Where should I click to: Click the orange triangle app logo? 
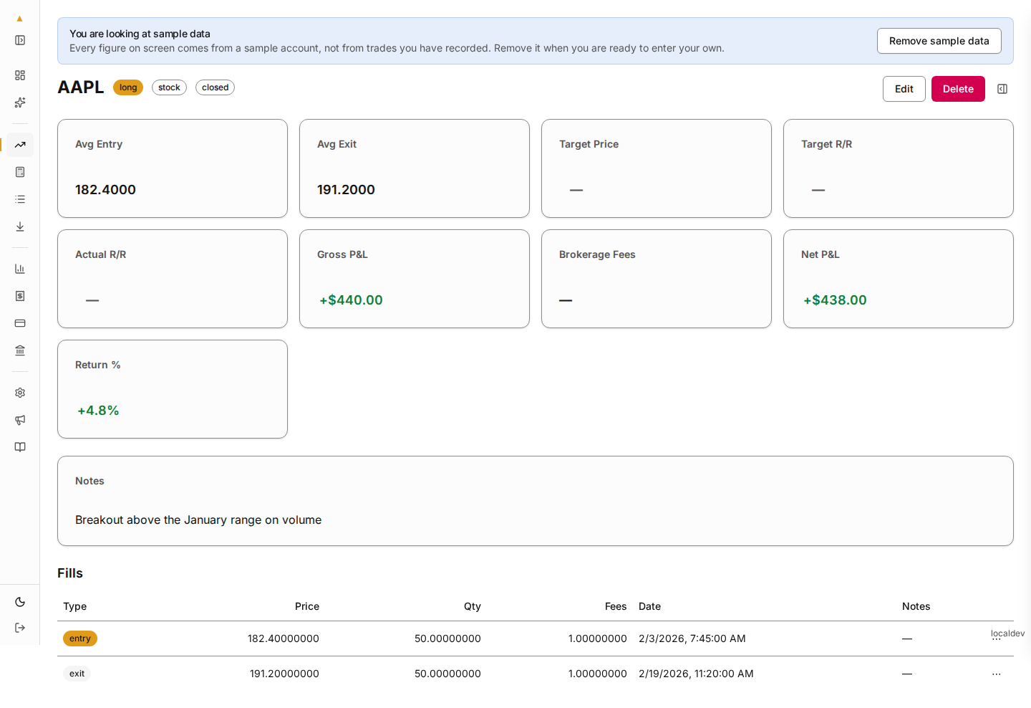19,19
